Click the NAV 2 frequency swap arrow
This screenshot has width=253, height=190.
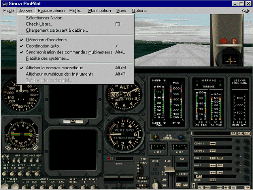point(213,165)
